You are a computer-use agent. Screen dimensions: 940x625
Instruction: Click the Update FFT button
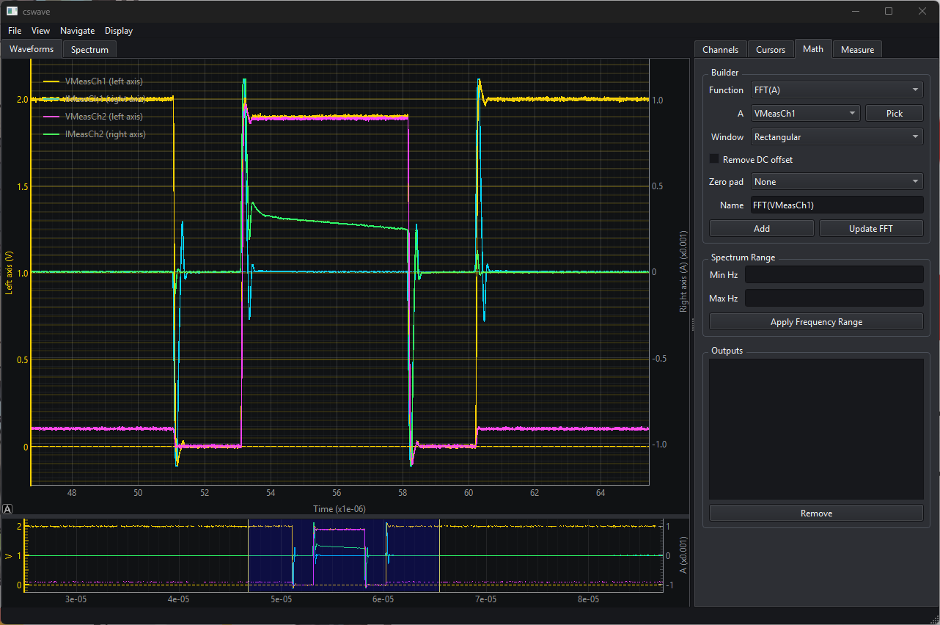(871, 228)
